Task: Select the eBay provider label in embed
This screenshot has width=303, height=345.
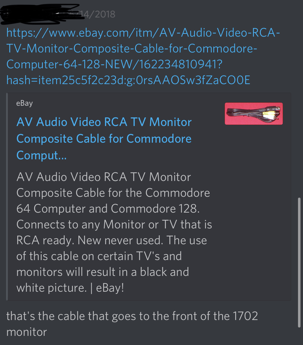Action: pyautogui.click(x=24, y=103)
